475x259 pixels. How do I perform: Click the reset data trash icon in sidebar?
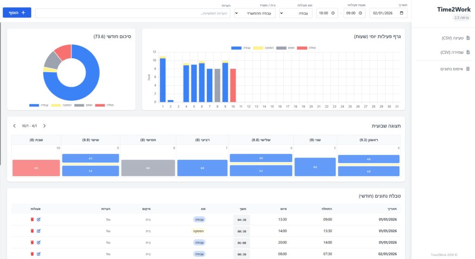pyautogui.click(x=468, y=69)
